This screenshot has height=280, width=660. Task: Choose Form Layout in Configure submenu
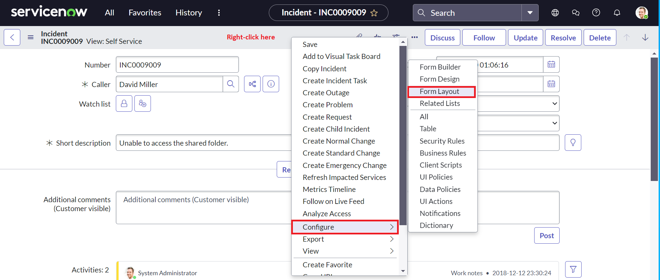pyautogui.click(x=443, y=92)
